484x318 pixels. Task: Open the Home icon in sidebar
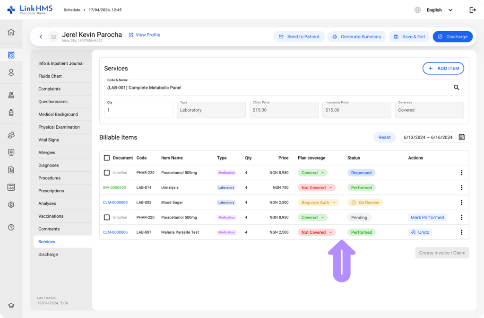click(11, 32)
